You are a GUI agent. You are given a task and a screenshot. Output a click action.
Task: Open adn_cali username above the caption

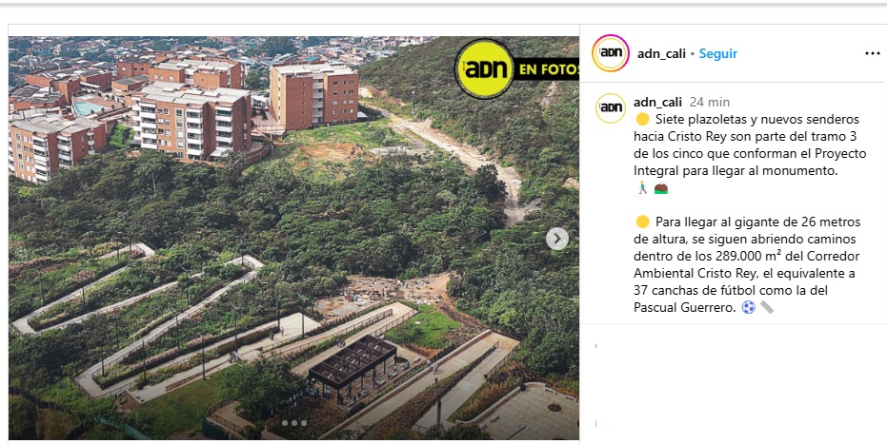coord(657,102)
